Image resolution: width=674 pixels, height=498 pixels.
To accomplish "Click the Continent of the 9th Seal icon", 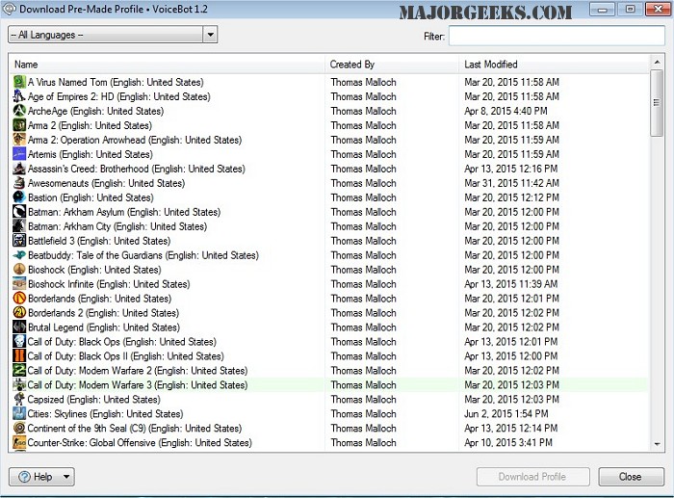I will pyautogui.click(x=19, y=428).
